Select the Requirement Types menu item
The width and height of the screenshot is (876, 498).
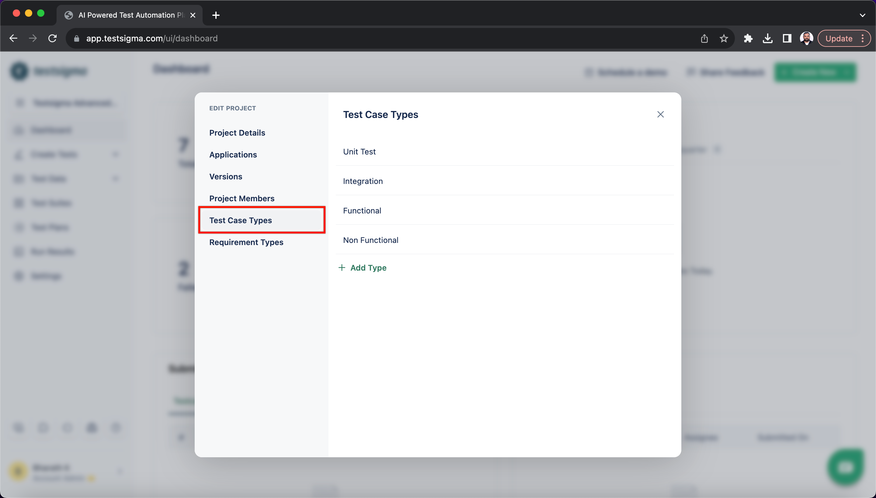tap(246, 242)
